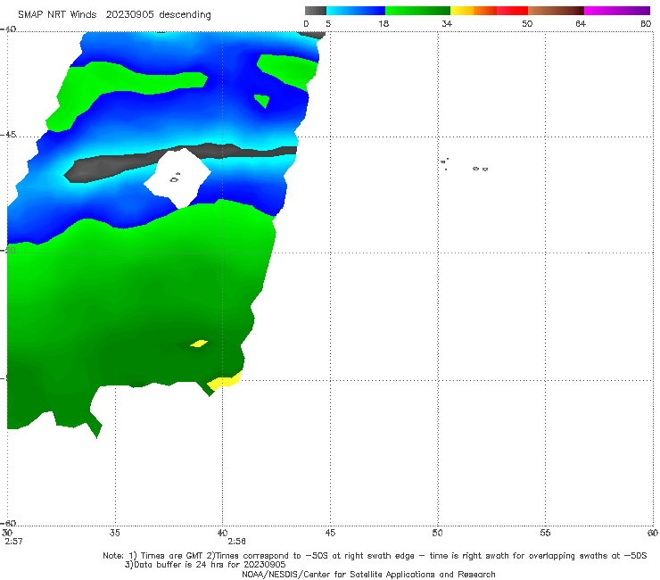Click the yellow patch at the swath's southern edge
Screen dimensions: 660x580
225,380
